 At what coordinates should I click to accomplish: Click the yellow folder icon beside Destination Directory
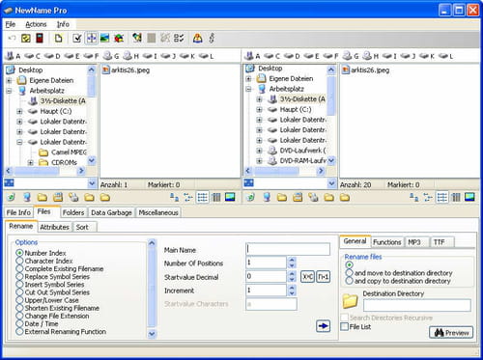(351, 301)
